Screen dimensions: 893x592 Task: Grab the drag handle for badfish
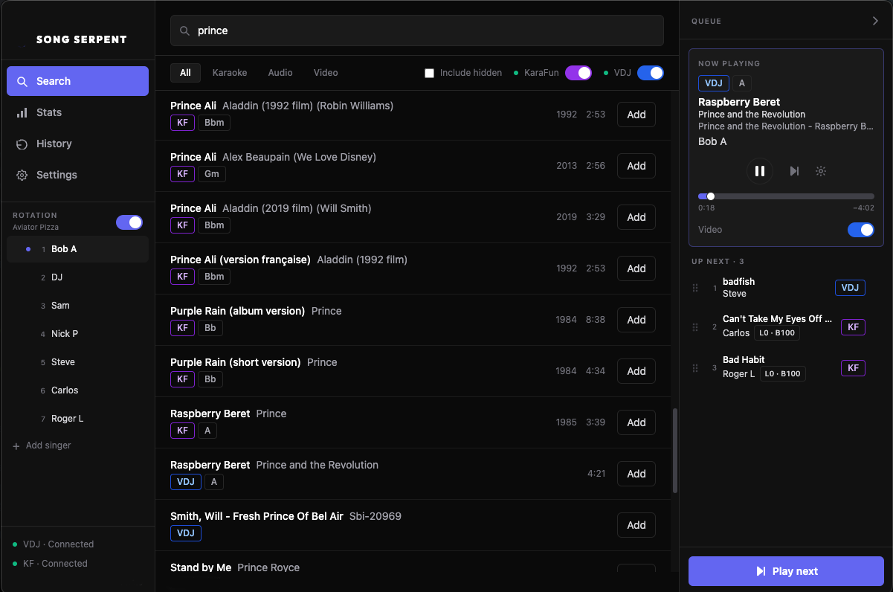point(696,288)
